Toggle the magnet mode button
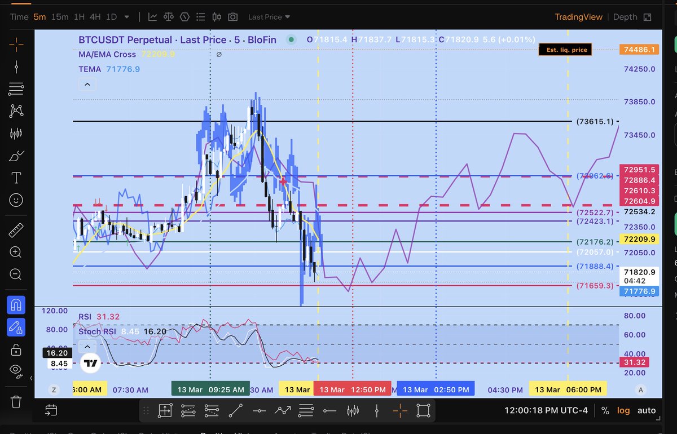 pos(16,305)
